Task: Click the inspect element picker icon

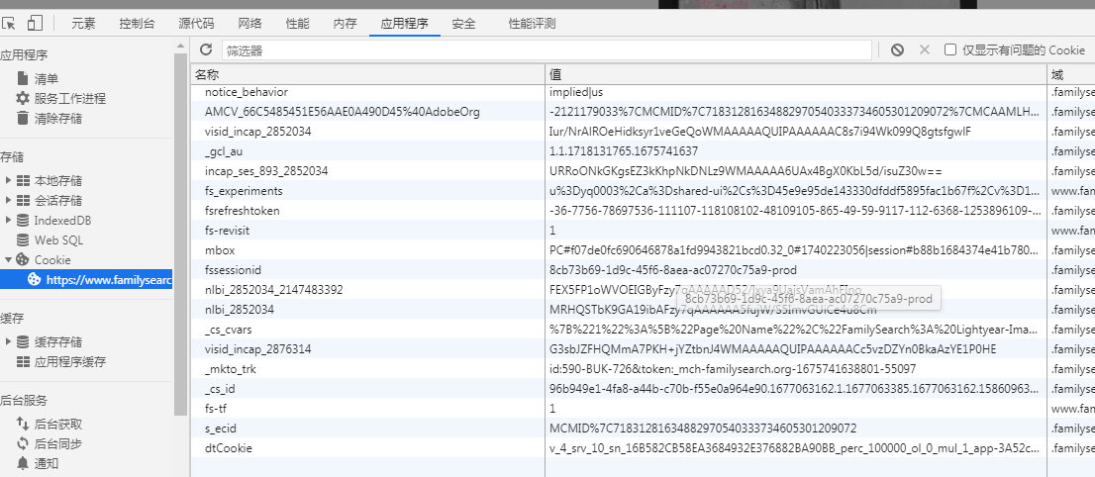Action: 10,23
